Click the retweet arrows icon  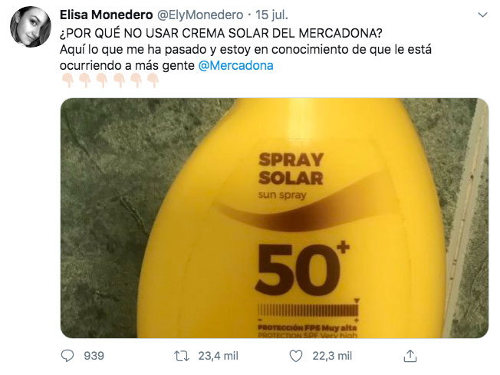click(x=182, y=356)
